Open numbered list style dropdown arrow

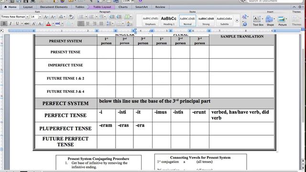point(97,17)
